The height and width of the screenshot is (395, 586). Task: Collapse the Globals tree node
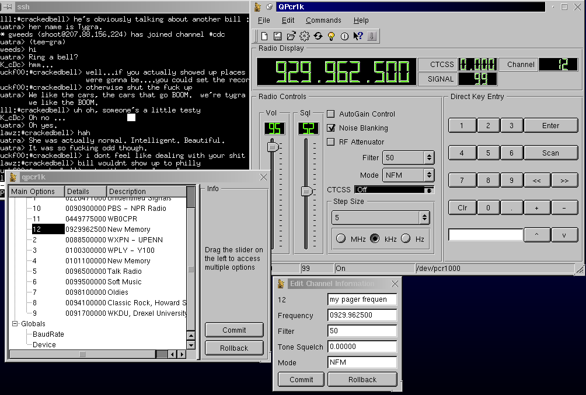pos(15,324)
